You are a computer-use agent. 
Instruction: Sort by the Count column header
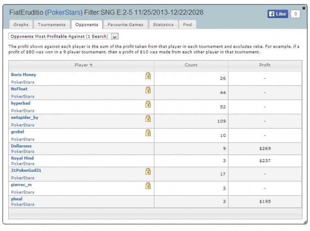pyautogui.click(x=191, y=65)
